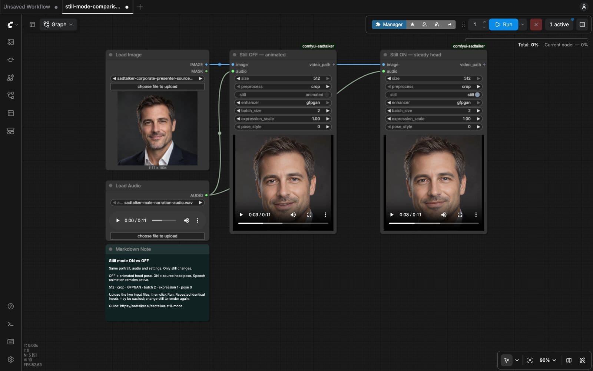The width and height of the screenshot is (593, 371).
Task: Open the node library sidebar icon
Action: [11, 60]
